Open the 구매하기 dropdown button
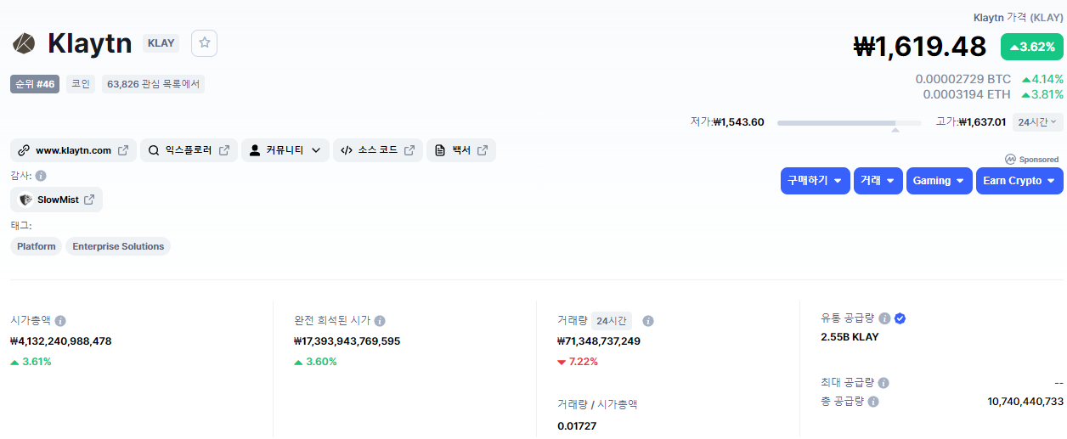The width and height of the screenshot is (1067, 439). click(815, 181)
